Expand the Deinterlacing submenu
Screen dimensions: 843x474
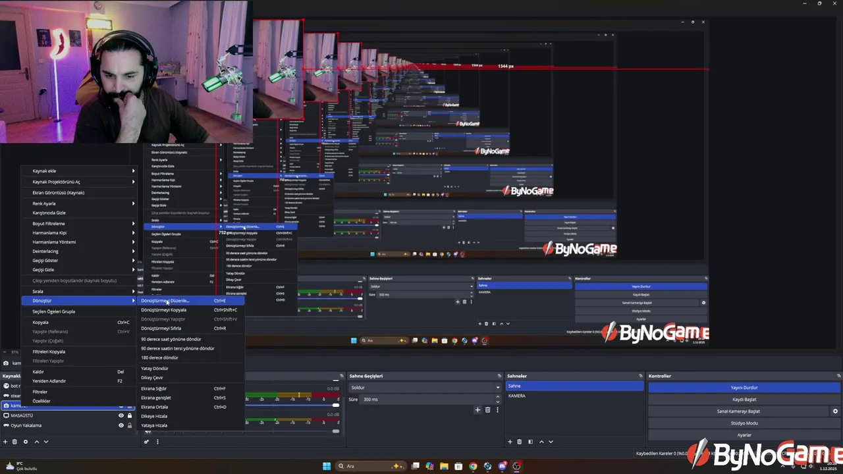(82, 251)
